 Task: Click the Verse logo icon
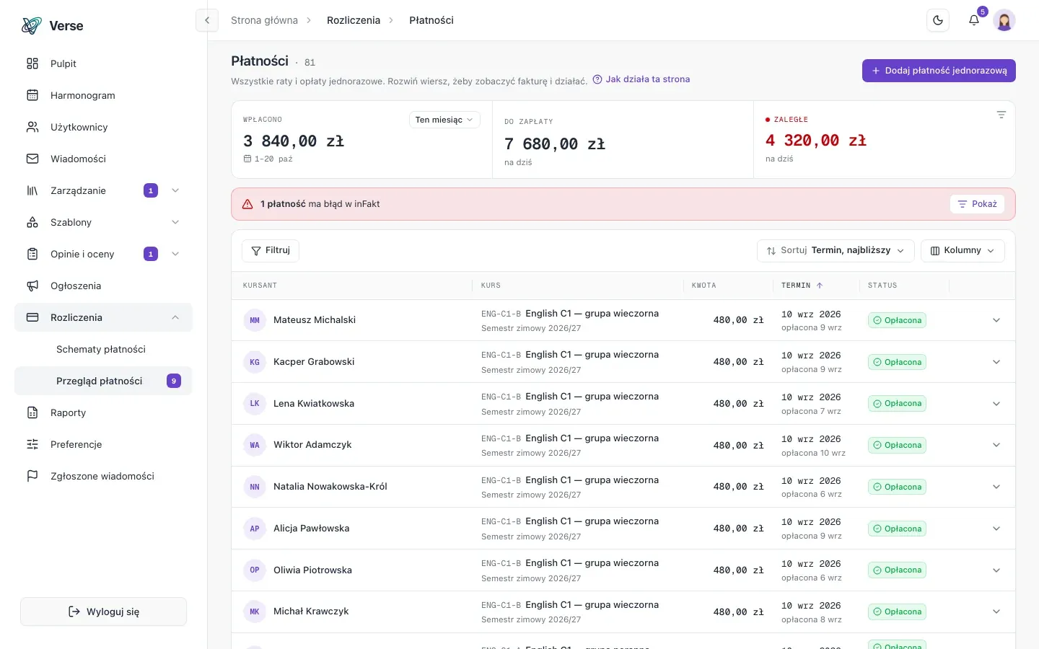pyautogui.click(x=32, y=26)
